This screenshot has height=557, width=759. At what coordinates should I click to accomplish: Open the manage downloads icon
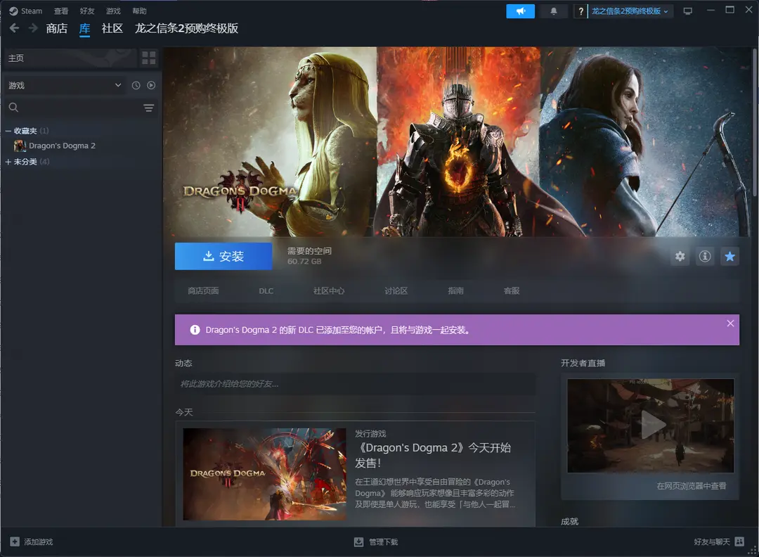(358, 542)
